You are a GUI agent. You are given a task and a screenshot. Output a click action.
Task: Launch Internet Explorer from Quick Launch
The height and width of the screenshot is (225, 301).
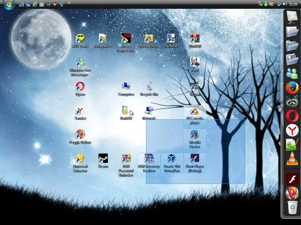(x=35, y=4)
